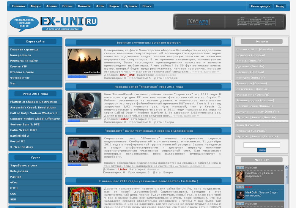Click the mini-chat scrollbar thumb
This screenshot has height=208, width=296.
(287, 176)
